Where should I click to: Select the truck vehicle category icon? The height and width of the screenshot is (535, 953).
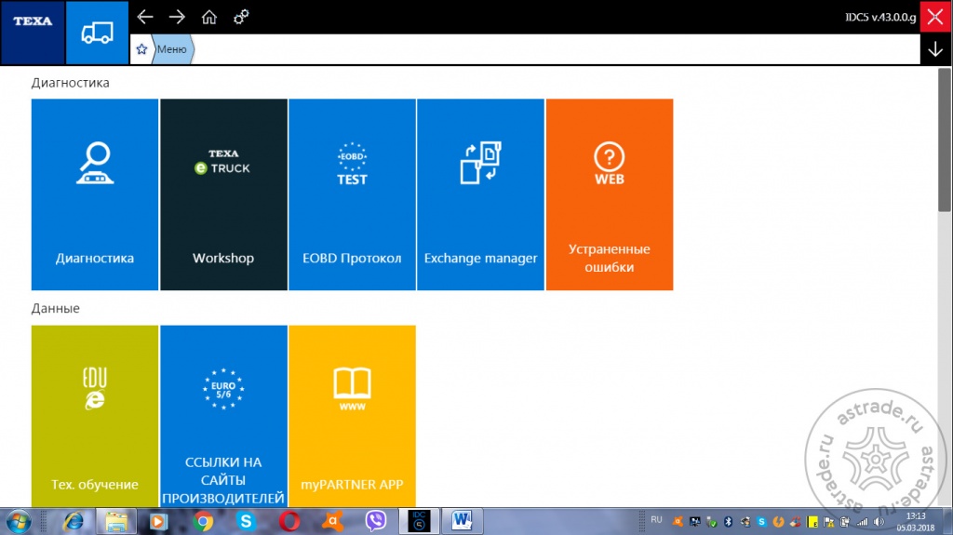(97, 33)
